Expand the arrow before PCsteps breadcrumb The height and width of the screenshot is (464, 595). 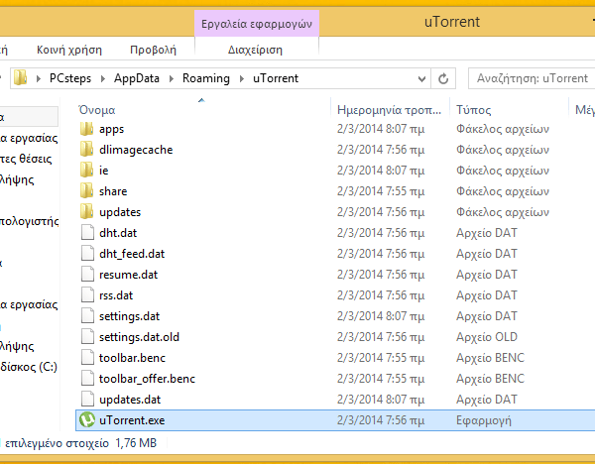click(x=39, y=78)
